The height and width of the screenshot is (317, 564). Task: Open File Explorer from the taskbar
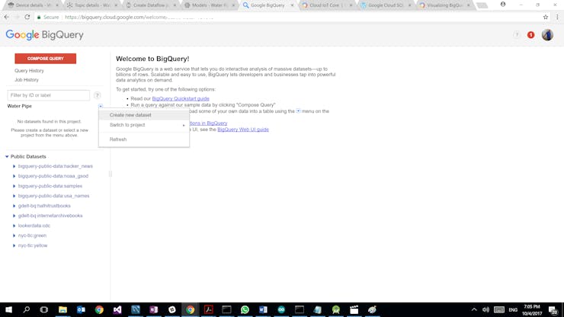[x=62, y=310]
